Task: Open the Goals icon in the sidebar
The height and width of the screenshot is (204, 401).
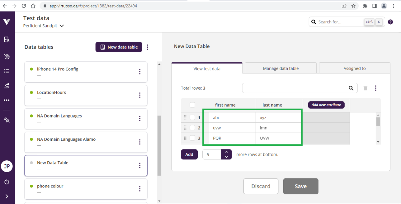Action: point(7,56)
